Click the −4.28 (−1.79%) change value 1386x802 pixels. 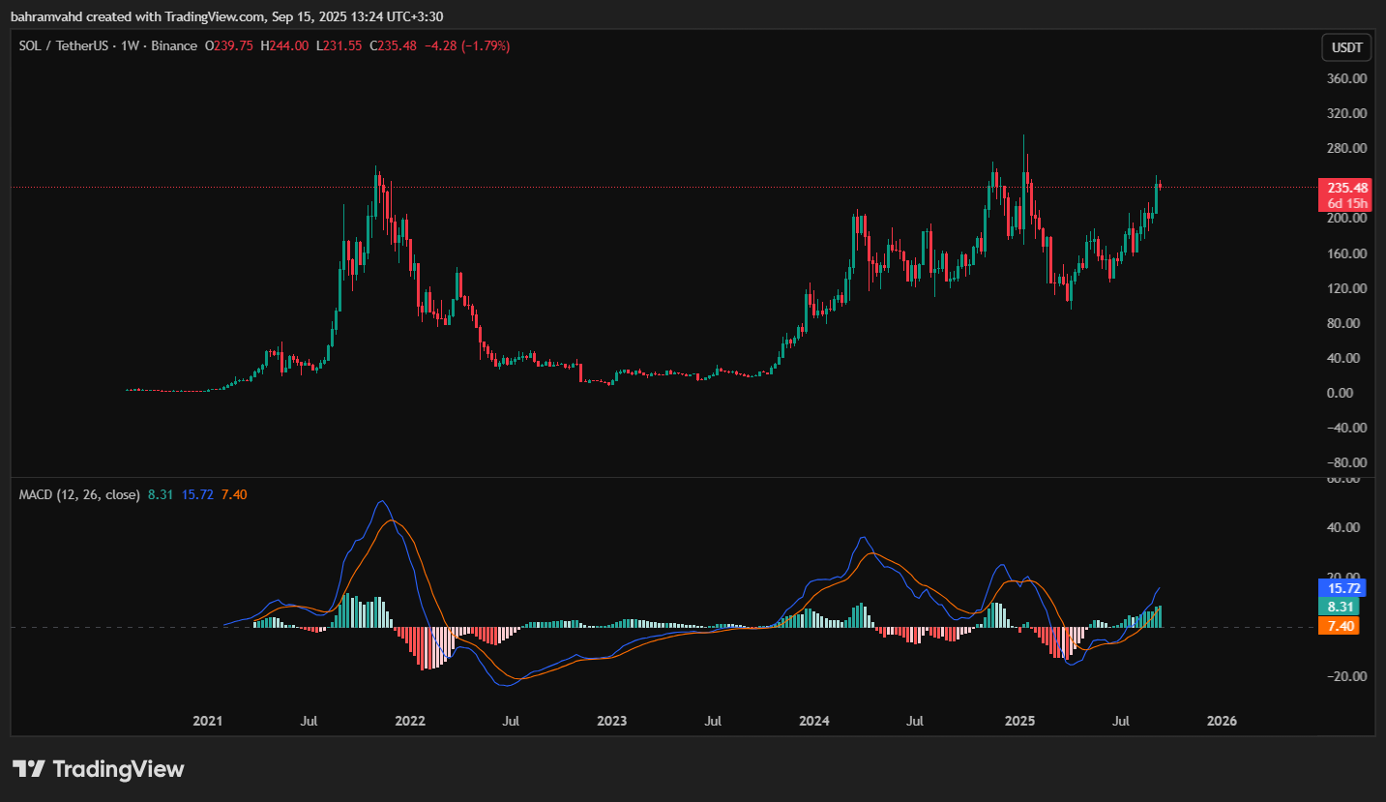click(x=468, y=45)
